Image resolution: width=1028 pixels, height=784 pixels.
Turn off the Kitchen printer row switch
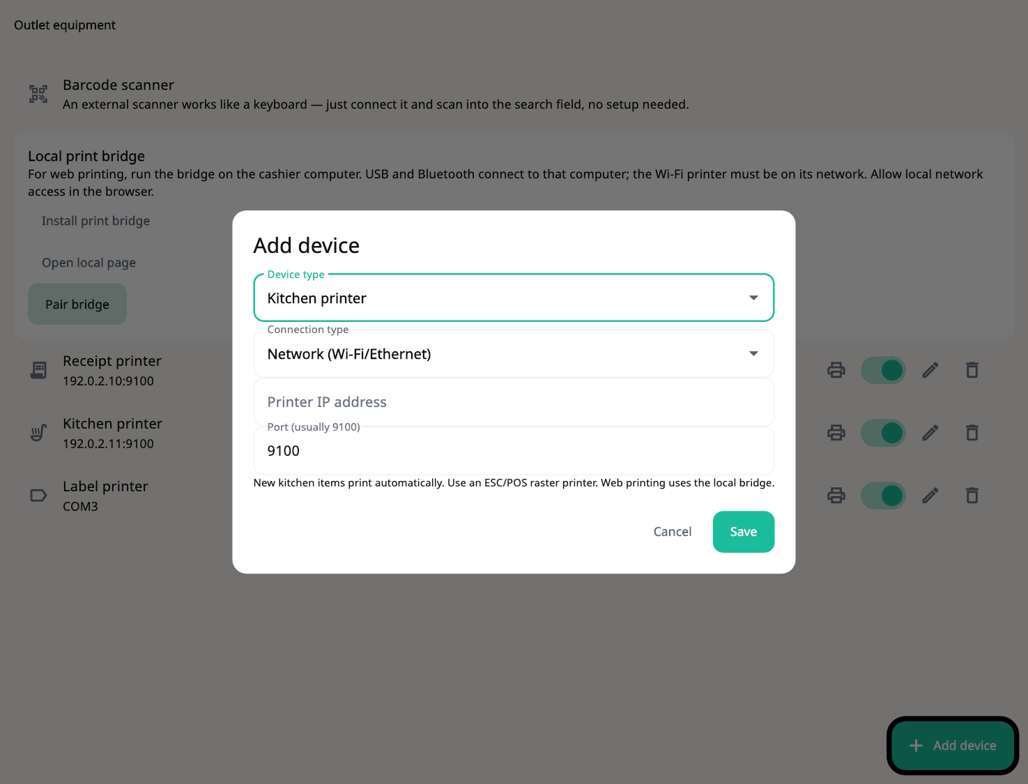click(883, 433)
